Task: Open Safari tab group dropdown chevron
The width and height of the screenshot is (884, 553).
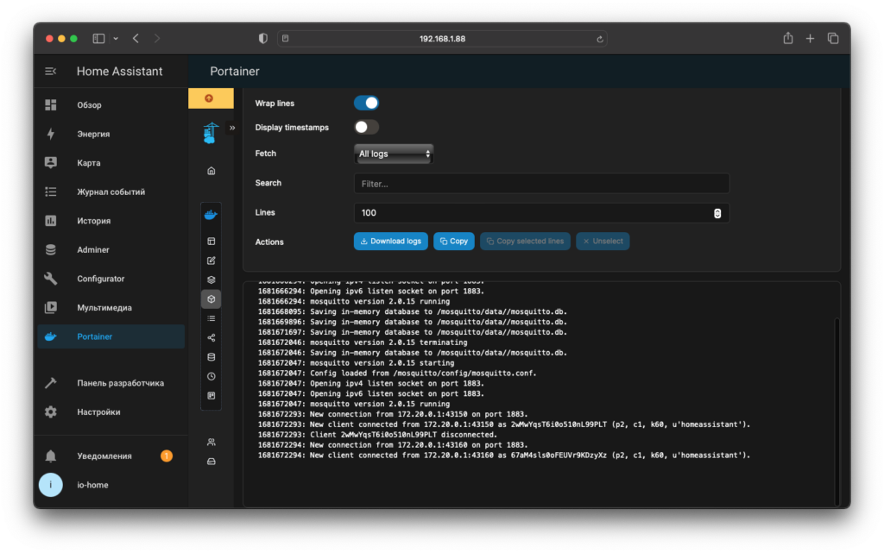Action: [116, 38]
